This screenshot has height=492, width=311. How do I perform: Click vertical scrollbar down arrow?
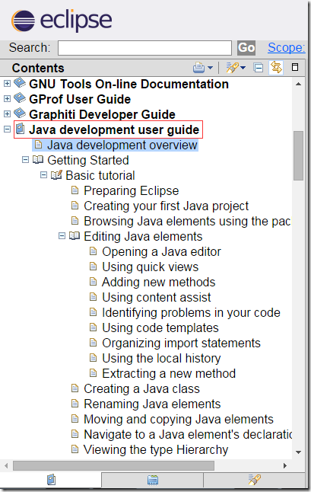point(299,452)
